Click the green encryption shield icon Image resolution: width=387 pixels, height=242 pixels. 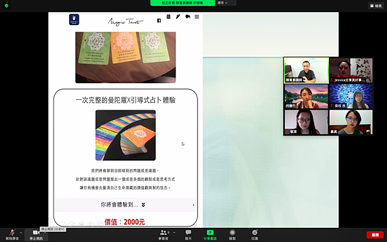point(6,6)
